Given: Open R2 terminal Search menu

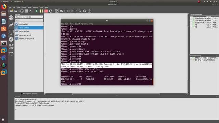Looking at the screenshot, I should click(77, 24).
